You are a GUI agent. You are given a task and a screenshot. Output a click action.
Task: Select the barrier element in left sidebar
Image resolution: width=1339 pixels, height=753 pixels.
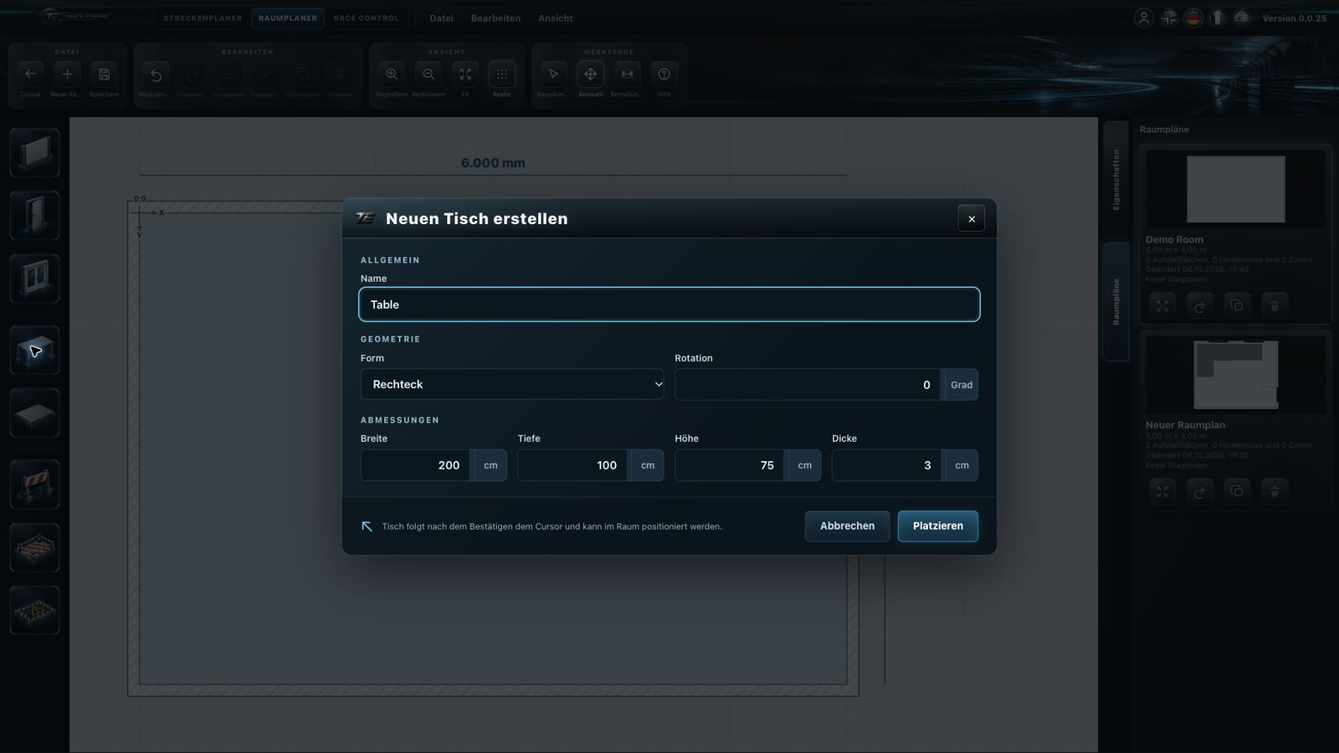[34, 484]
